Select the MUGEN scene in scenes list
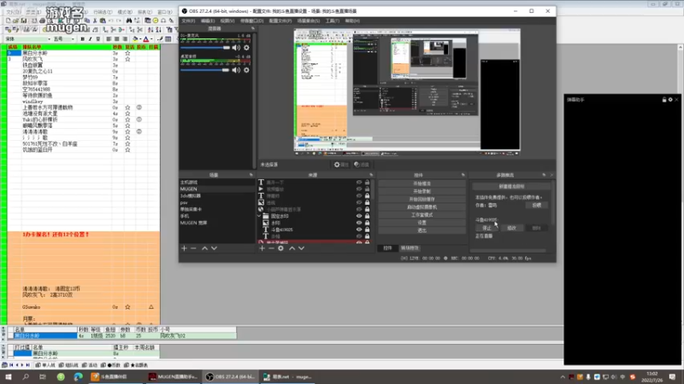 pos(217,189)
